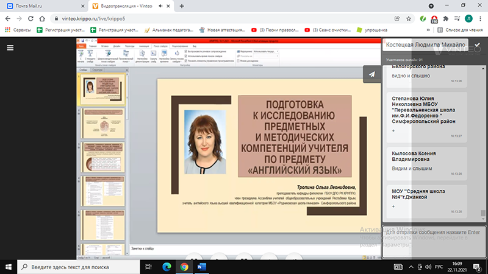488x274 pixels.
Task: Open the new tab plus button
Action: (x=182, y=5)
